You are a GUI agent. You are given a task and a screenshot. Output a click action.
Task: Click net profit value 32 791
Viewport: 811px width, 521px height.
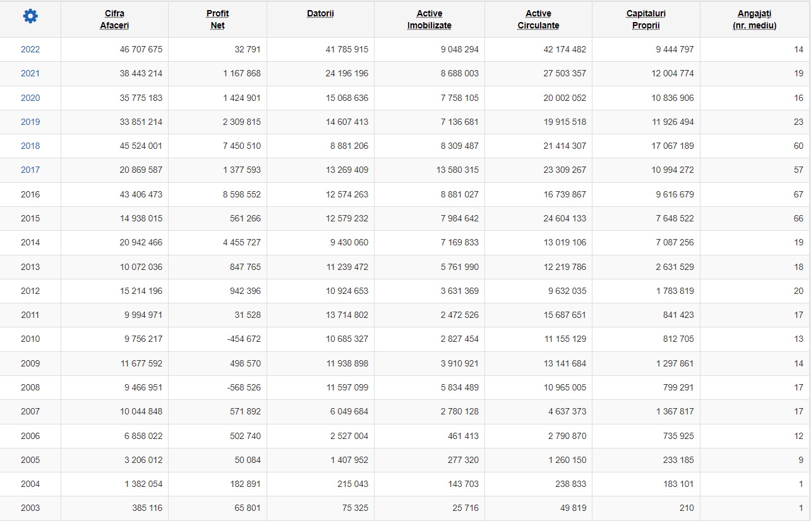tap(247, 49)
